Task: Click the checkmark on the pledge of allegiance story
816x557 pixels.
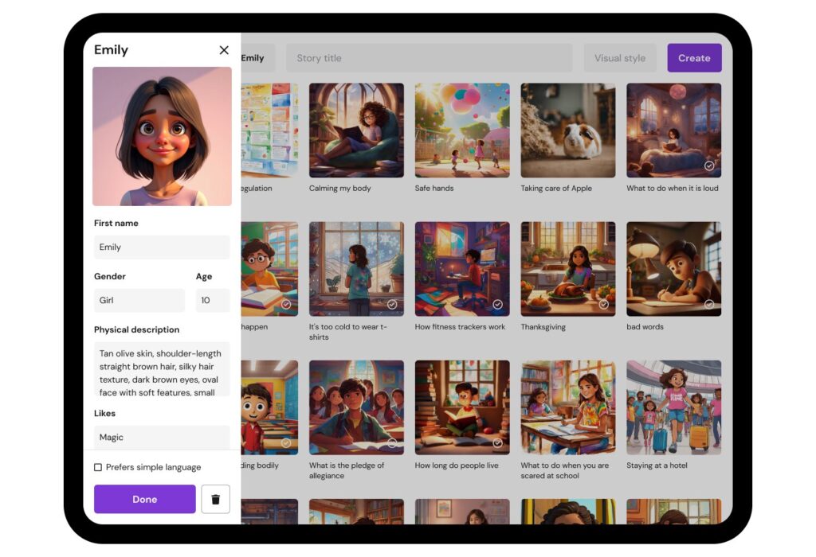Action: [x=390, y=443]
